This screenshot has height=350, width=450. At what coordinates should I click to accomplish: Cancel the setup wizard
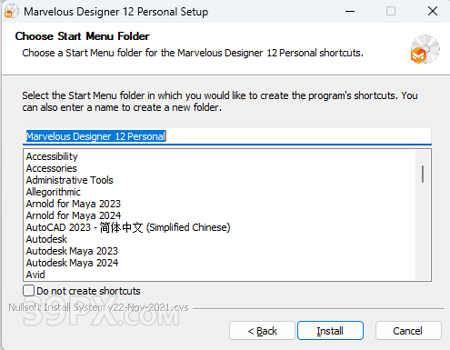[408, 331]
